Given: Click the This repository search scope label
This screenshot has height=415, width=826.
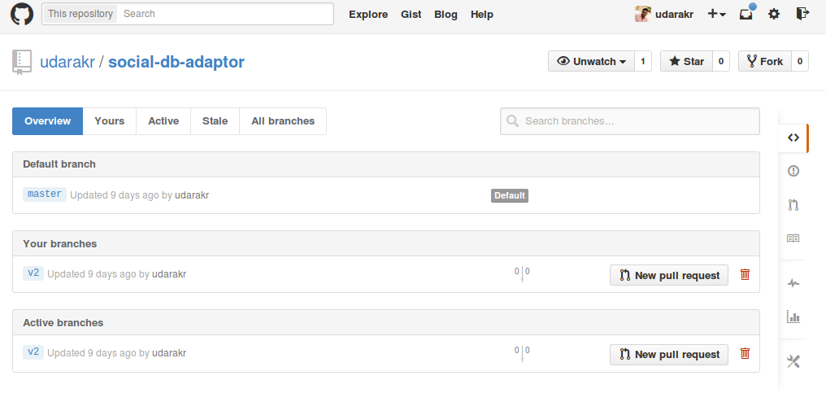Looking at the screenshot, I should 80,14.
